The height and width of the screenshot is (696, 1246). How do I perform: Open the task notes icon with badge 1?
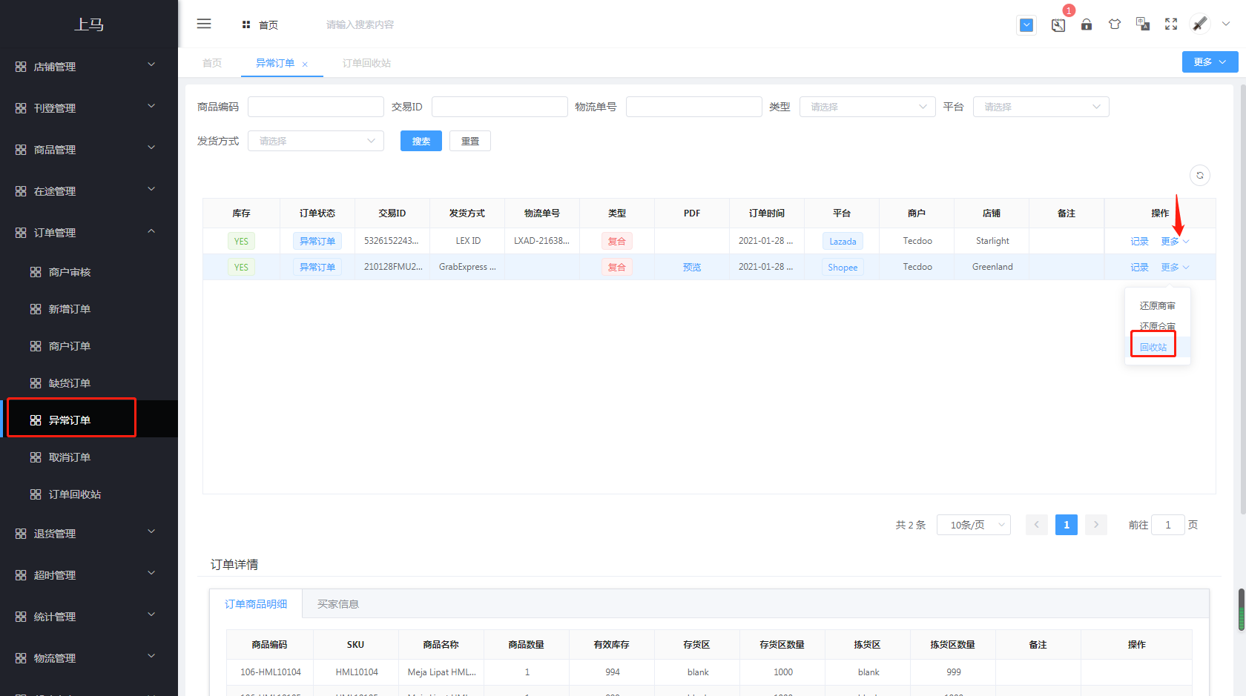1058,24
